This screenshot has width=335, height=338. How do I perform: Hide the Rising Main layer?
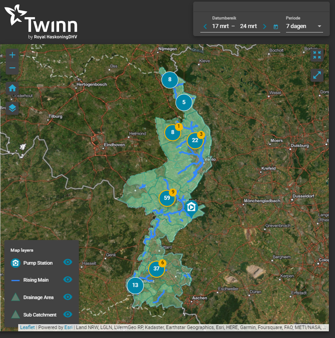tap(68, 280)
